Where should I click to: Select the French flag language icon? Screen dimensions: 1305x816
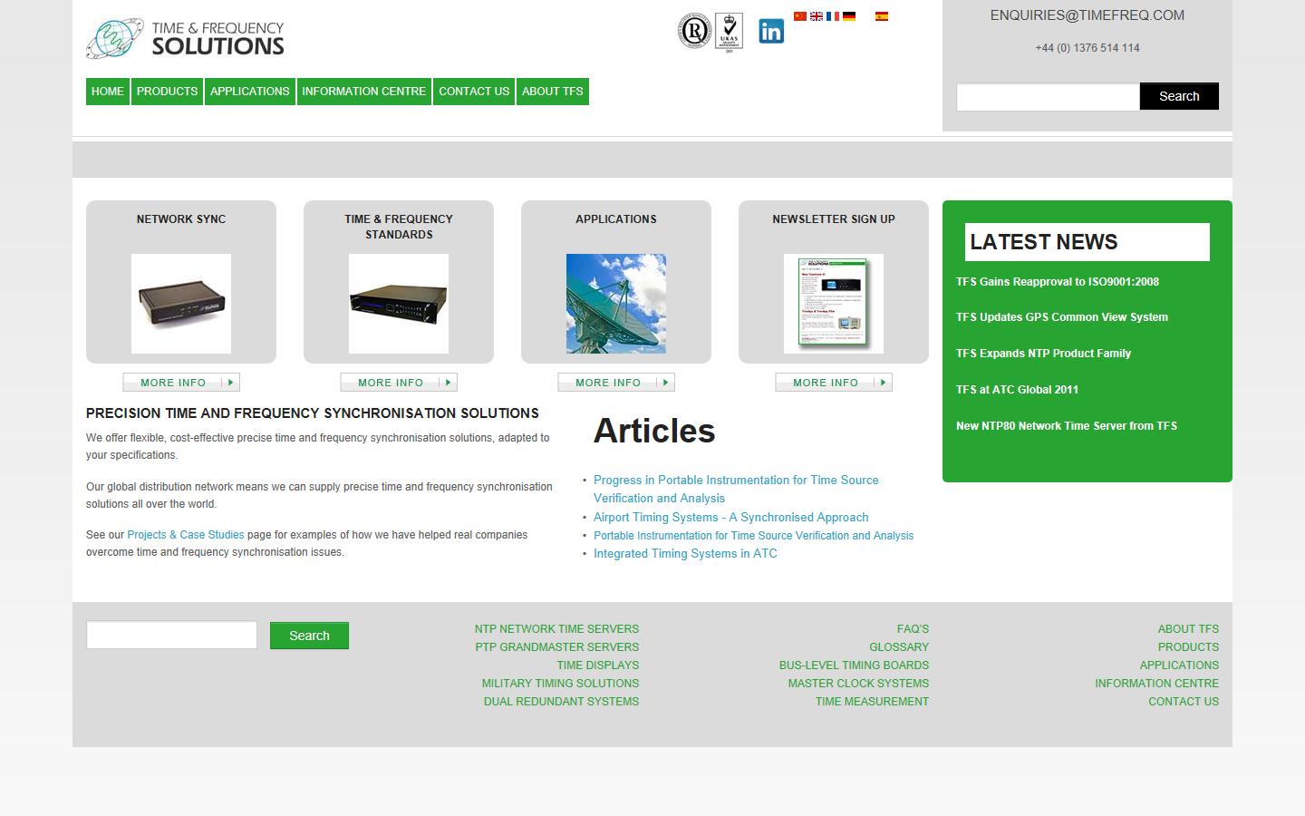click(x=834, y=15)
